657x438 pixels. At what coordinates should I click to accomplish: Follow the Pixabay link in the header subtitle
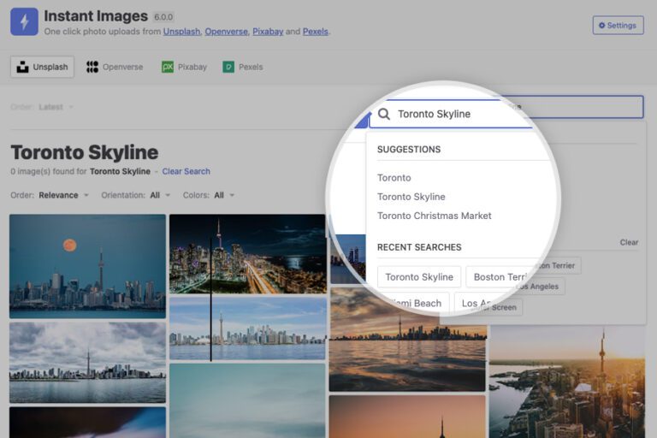click(268, 32)
